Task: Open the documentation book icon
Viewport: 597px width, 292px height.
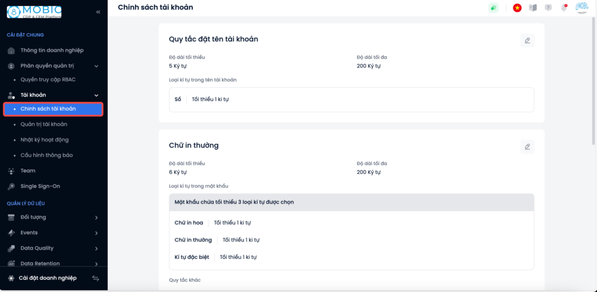Action: (x=533, y=8)
